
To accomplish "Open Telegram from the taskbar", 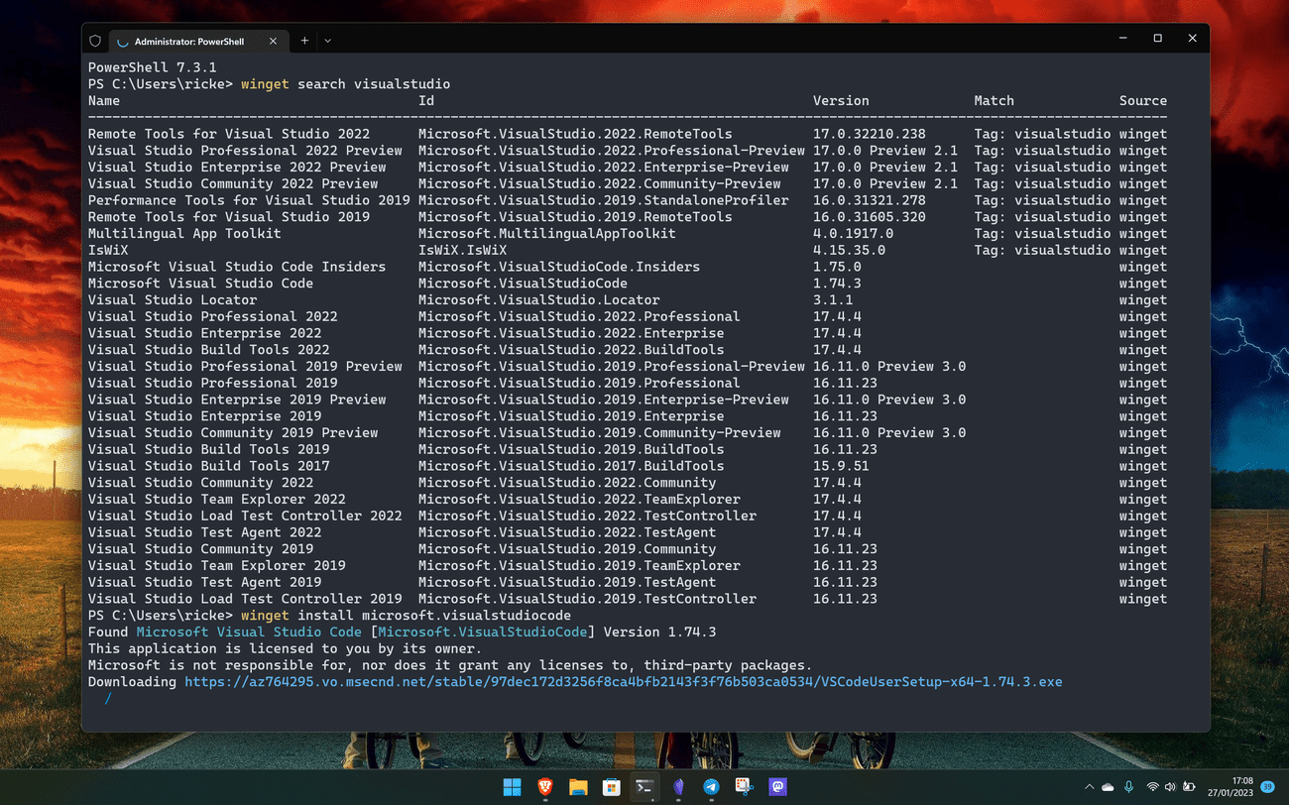I will pyautogui.click(x=711, y=787).
